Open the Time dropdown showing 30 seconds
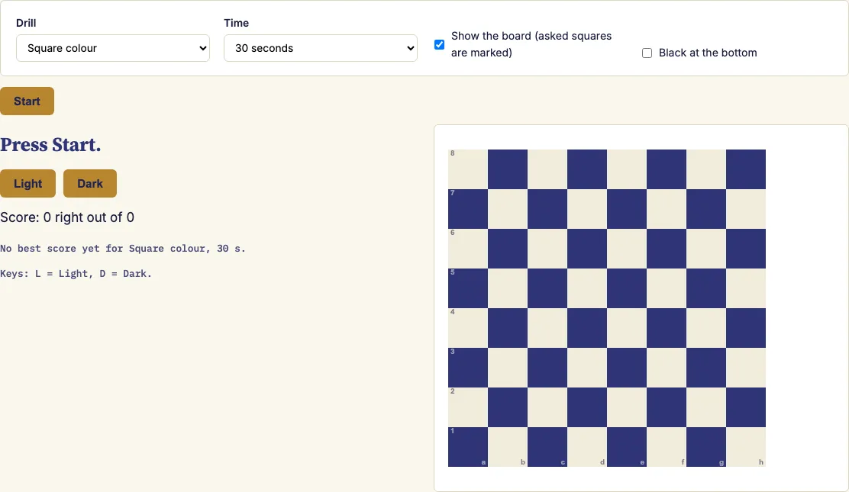The image size is (849, 492). coord(321,48)
